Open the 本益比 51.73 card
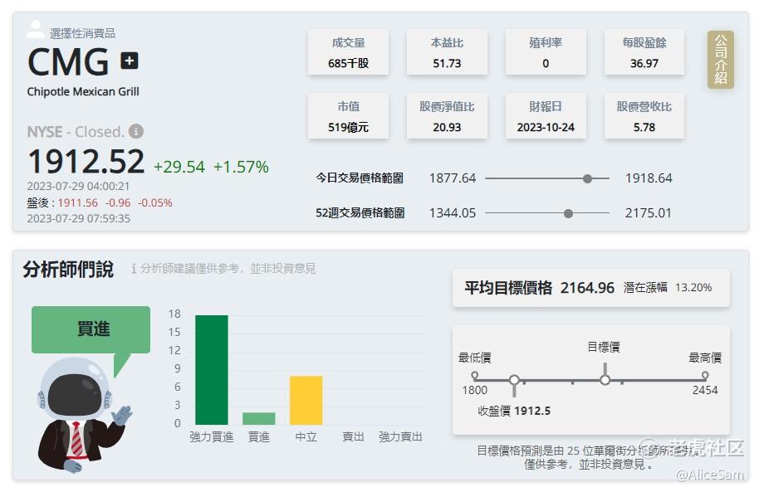Image resolution: width=759 pixels, height=492 pixels. point(447,52)
